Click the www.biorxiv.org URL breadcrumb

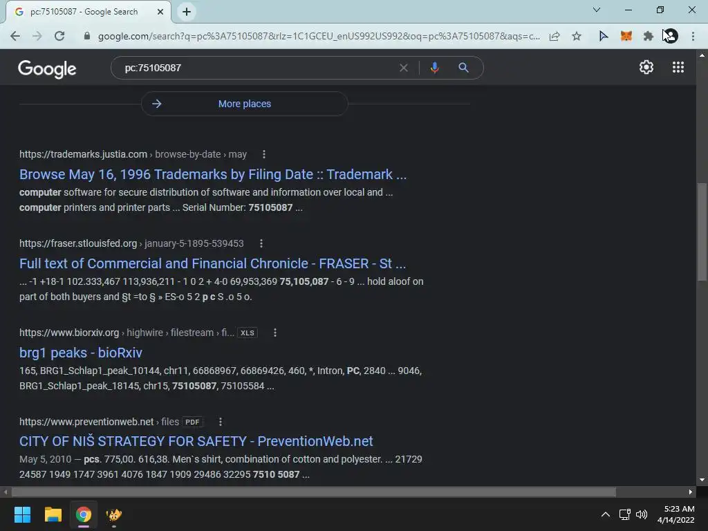coord(127,333)
